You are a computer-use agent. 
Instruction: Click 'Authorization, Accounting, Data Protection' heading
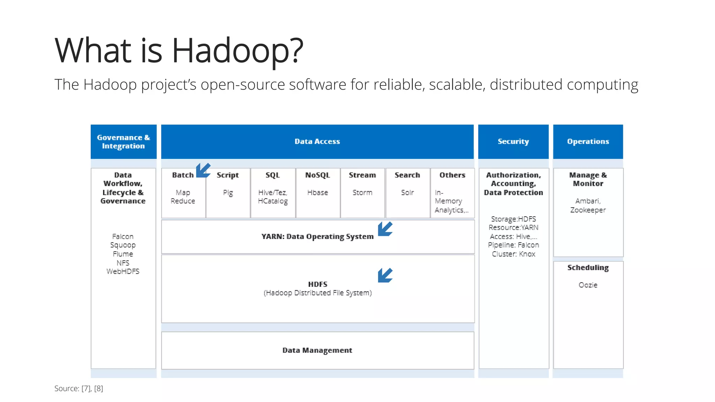(514, 184)
